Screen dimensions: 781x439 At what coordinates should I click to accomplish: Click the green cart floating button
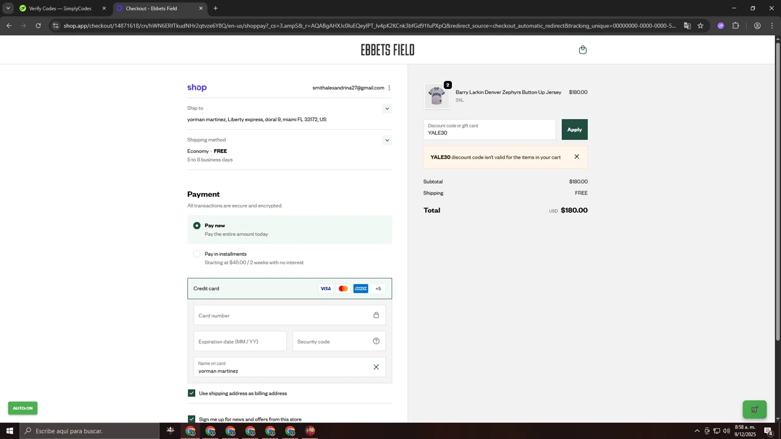tap(754, 409)
